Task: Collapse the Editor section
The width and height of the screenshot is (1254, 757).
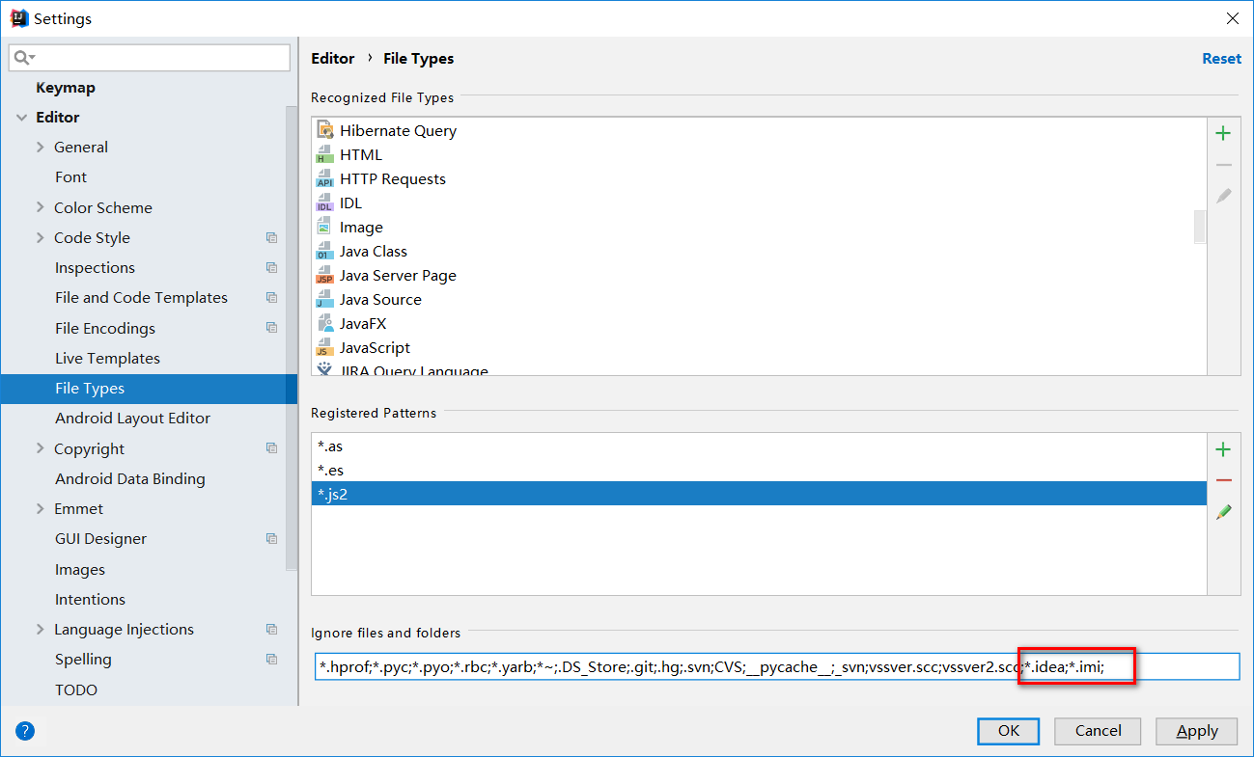Action: pos(21,118)
